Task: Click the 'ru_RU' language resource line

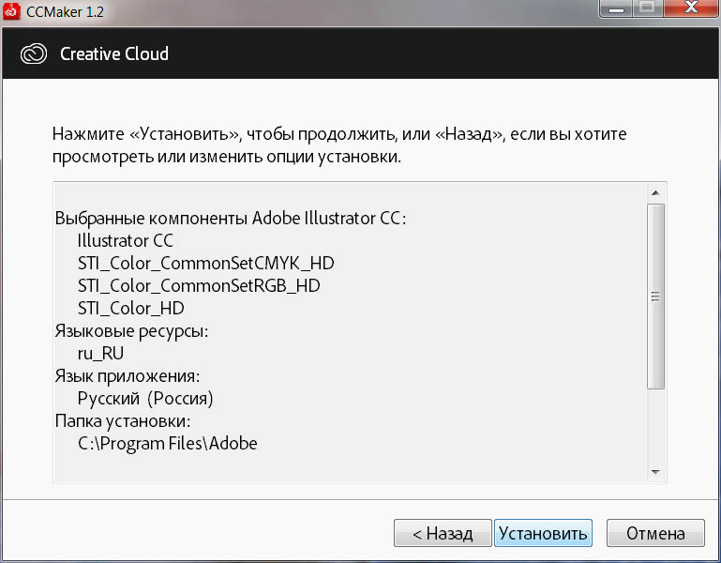Action: 100,354
